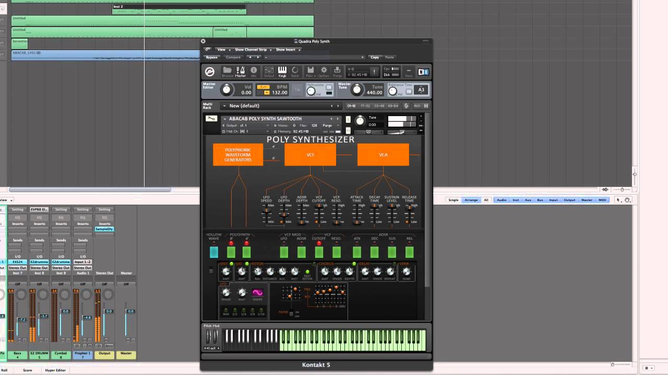Screen dimensions: 668x375
Task: Open the View dropdown in plugin header
Action: pyautogui.click(x=223, y=49)
